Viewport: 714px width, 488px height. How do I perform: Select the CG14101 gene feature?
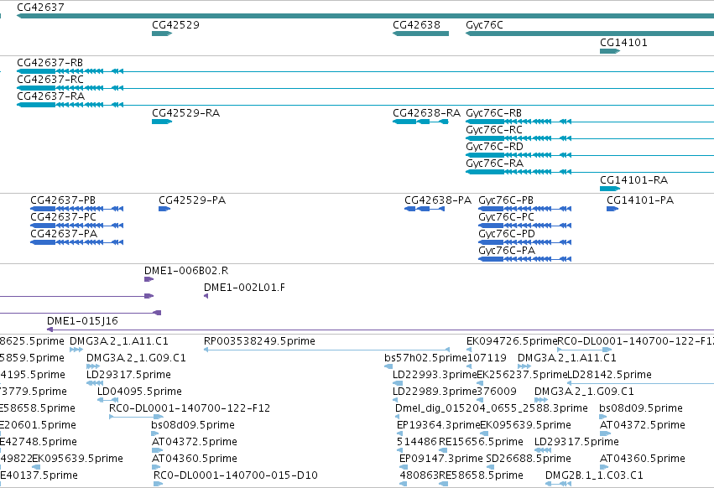point(610,51)
